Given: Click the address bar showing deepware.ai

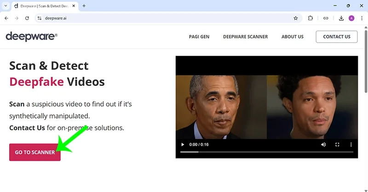Looking at the screenshot, I should pyautogui.click(x=161, y=18).
